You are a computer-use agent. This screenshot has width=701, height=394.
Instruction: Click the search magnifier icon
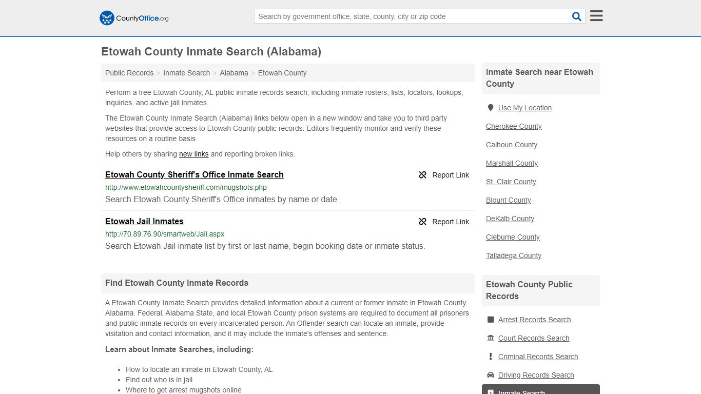pos(577,16)
